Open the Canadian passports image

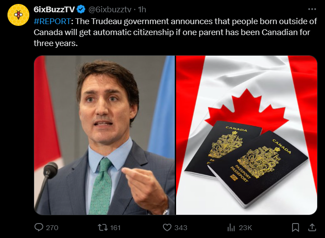pyautogui.click(x=247, y=135)
